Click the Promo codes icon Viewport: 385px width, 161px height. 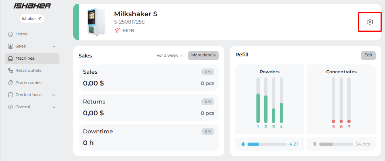[10, 83]
